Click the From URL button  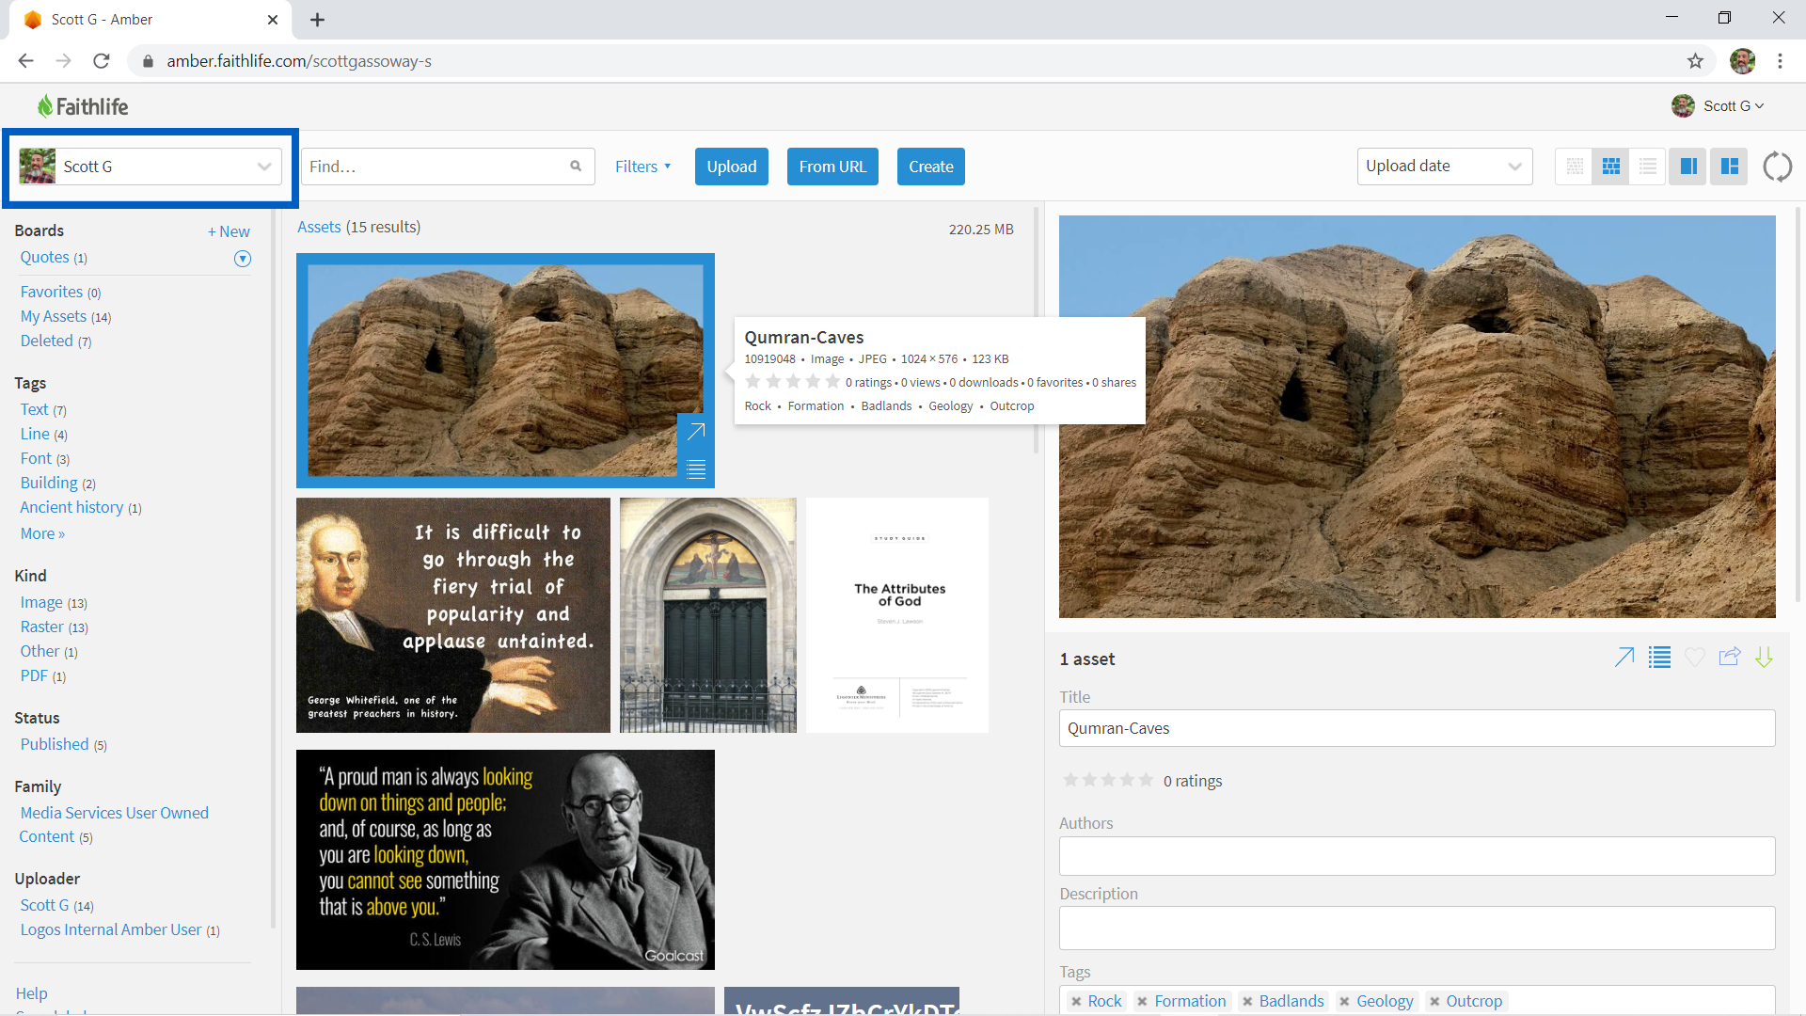click(x=832, y=167)
